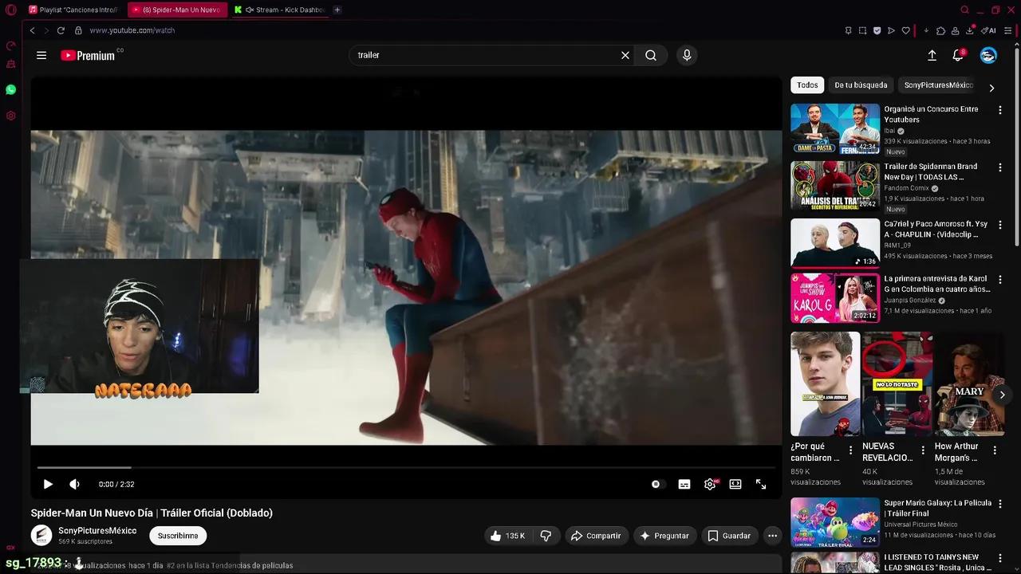Image resolution: width=1021 pixels, height=574 pixels.
Task: Open account avatar menu
Action: coord(988,55)
